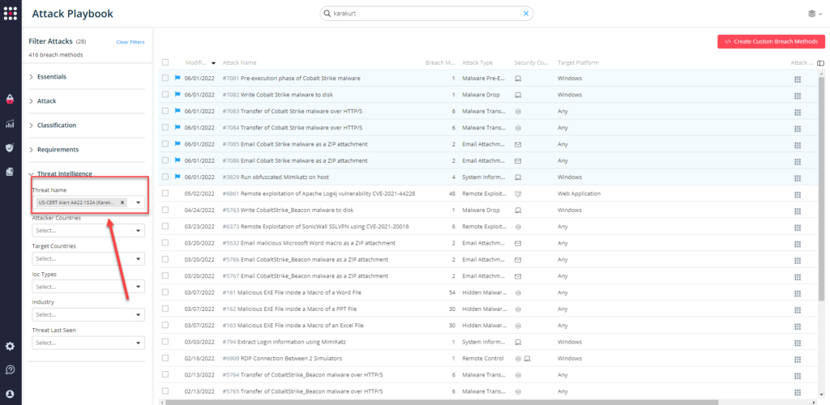Screen dimensions: 830x405
Task: Open help icon in left sidebar
Action: [11, 370]
